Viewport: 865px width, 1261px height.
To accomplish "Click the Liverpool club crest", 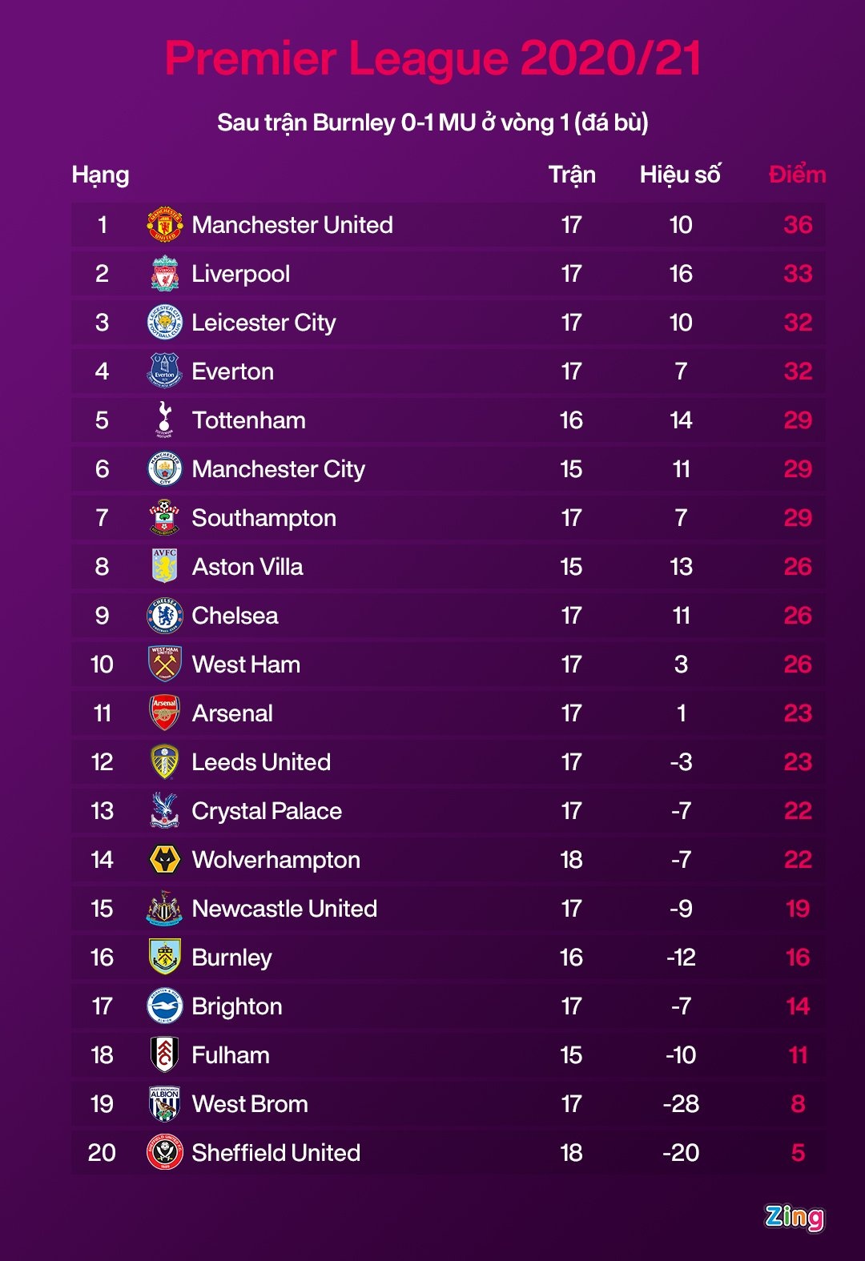I will 165,274.
